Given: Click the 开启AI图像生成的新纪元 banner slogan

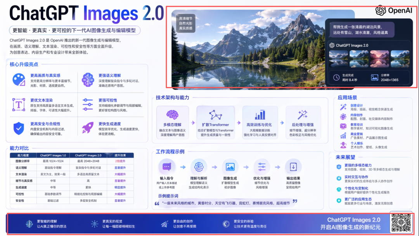Looking at the screenshot, I should pos(350,227).
